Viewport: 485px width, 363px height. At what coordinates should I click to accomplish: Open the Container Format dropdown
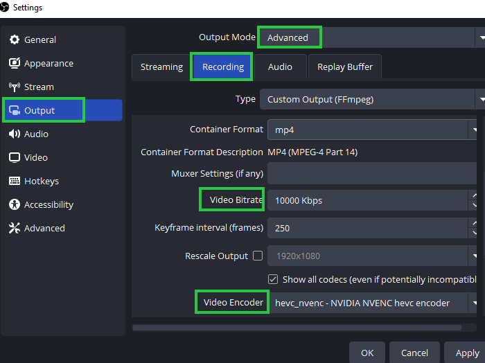coord(372,130)
